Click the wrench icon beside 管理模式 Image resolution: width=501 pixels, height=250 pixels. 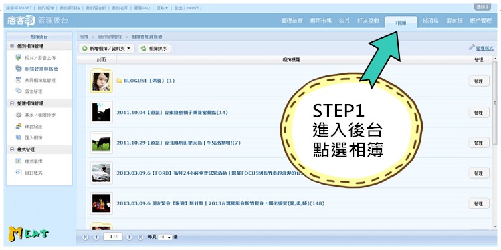tap(472, 47)
